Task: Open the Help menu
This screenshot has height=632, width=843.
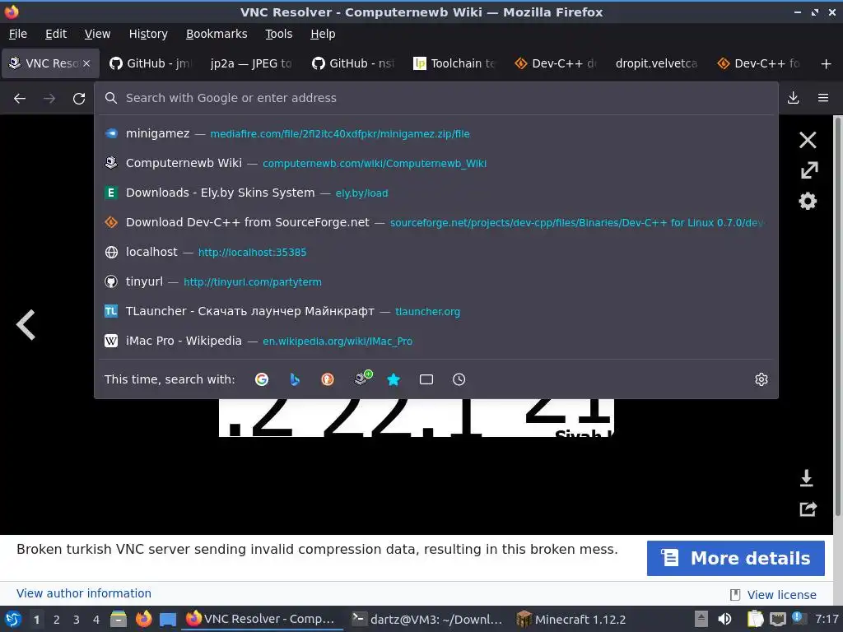Action: (x=323, y=34)
